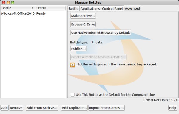The width and height of the screenshot is (179, 114).
Task: Close the Manage Bottles window
Action: (x=4, y=2)
